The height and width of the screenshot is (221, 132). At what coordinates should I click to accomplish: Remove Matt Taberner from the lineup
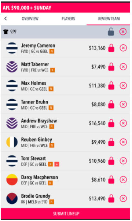tap(123, 67)
